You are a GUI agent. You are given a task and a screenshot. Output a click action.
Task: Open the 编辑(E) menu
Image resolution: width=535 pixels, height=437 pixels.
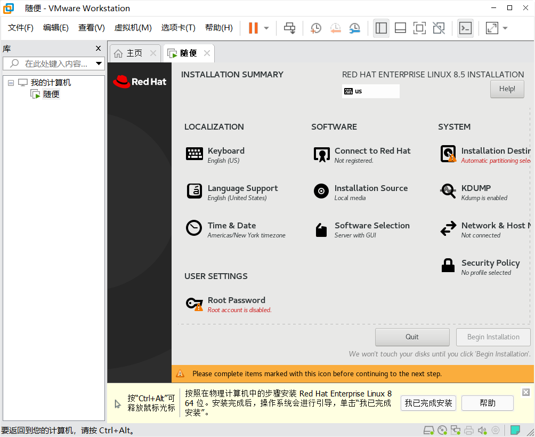click(x=56, y=28)
